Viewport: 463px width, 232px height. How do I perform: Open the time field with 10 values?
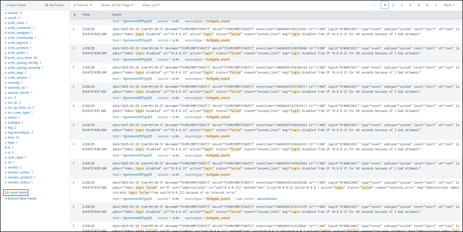click(x=11, y=138)
